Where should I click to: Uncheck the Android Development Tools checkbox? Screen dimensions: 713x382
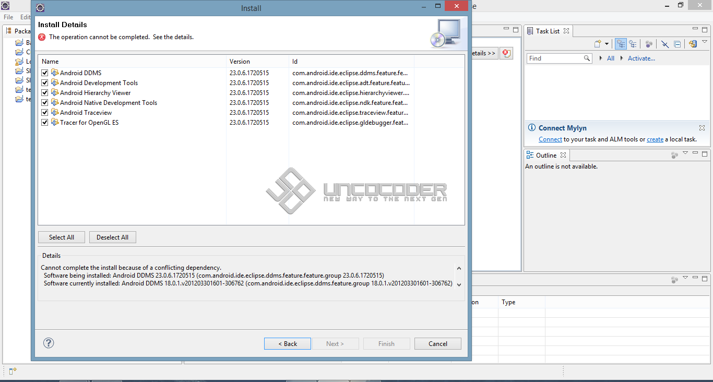[x=45, y=83]
